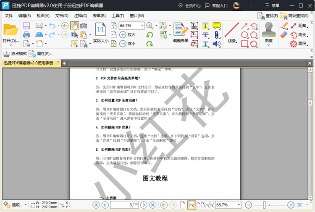This screenshot has width=315, height=212.
Task: Add a new tab with plus button
Action: pyautogui.click(x=64, y=63)
